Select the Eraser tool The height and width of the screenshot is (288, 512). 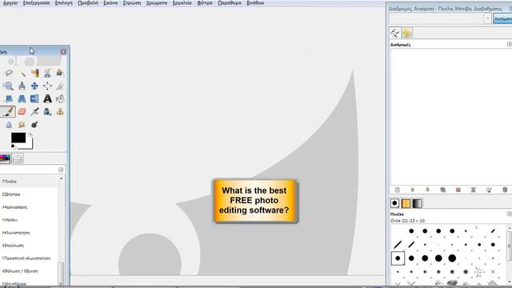tap(22, 111)
